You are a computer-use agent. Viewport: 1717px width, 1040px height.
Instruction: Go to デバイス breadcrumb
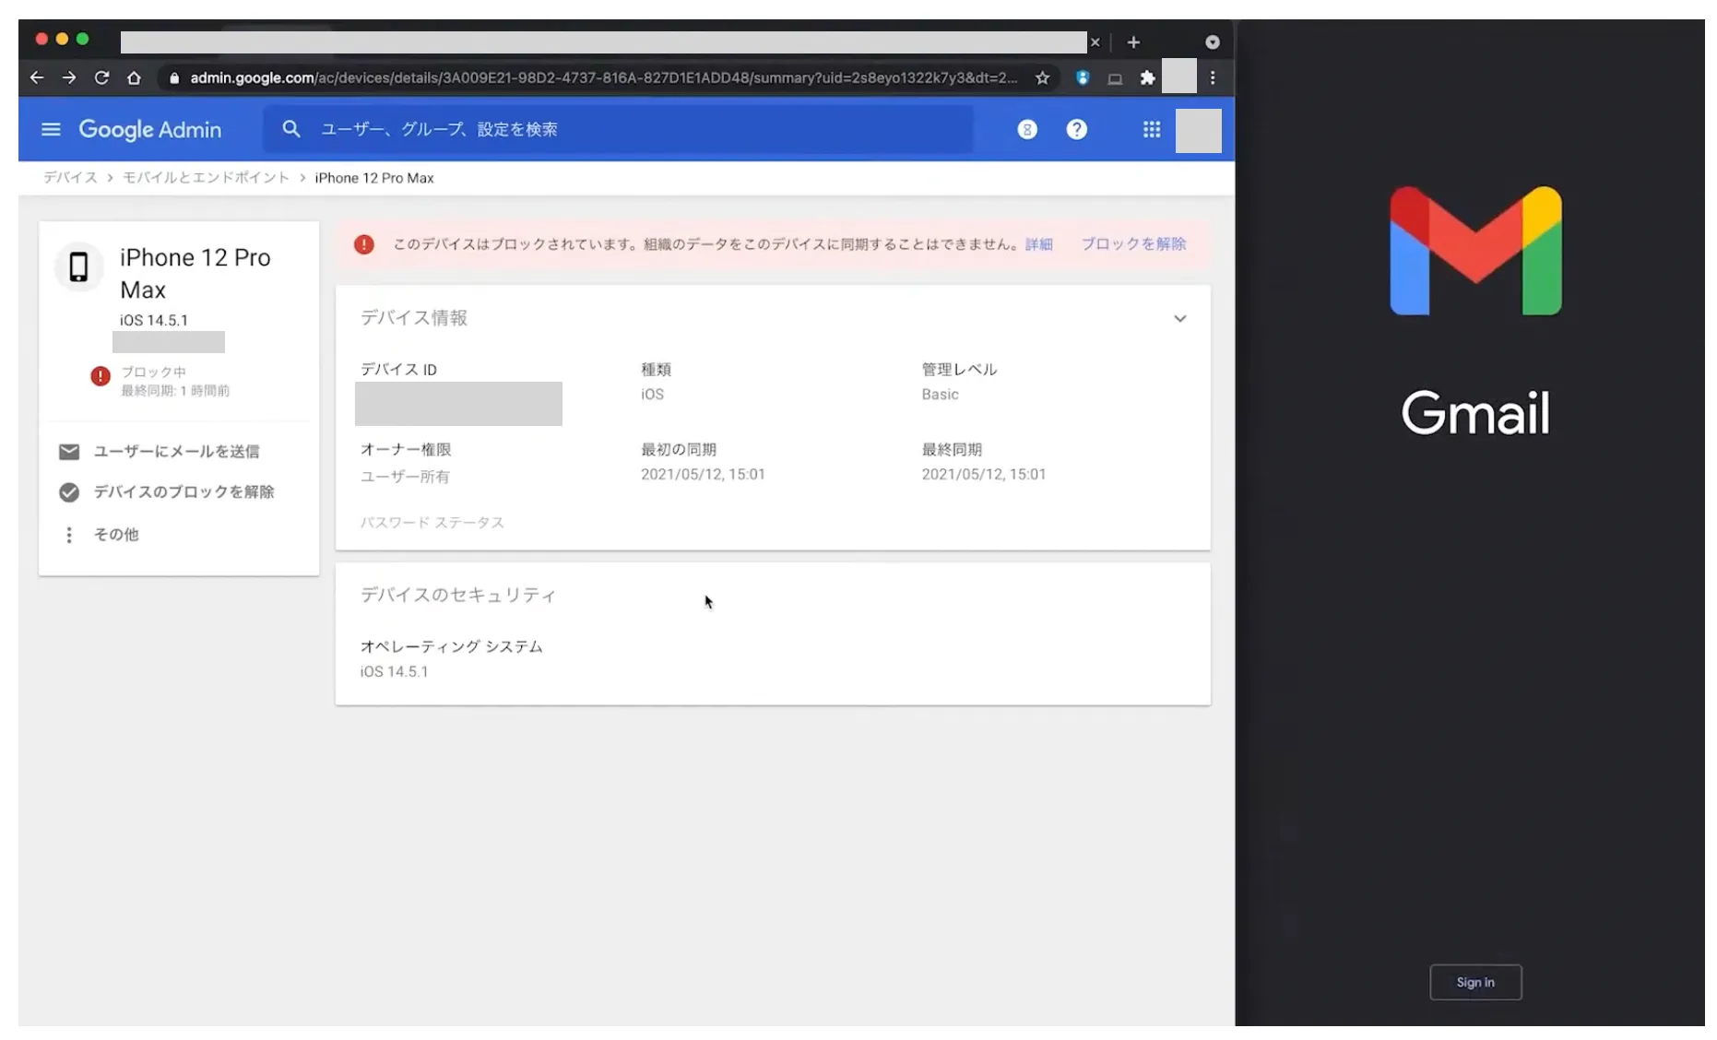point(70,178)
